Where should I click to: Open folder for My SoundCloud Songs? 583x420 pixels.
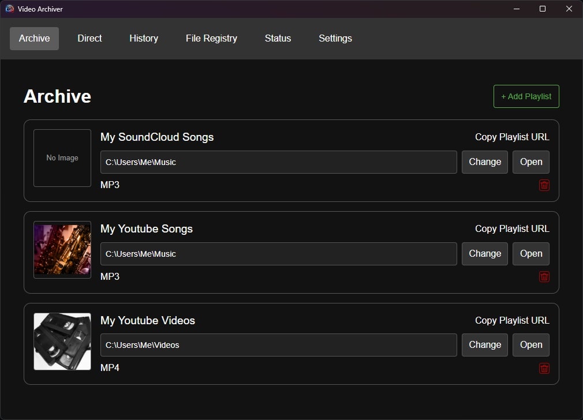(531, 162)
